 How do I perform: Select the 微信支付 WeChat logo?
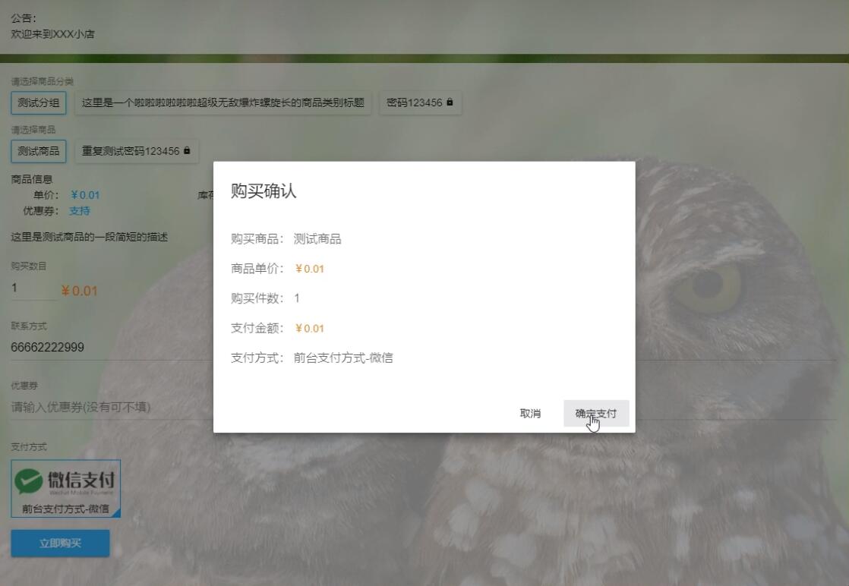point(65,480)
